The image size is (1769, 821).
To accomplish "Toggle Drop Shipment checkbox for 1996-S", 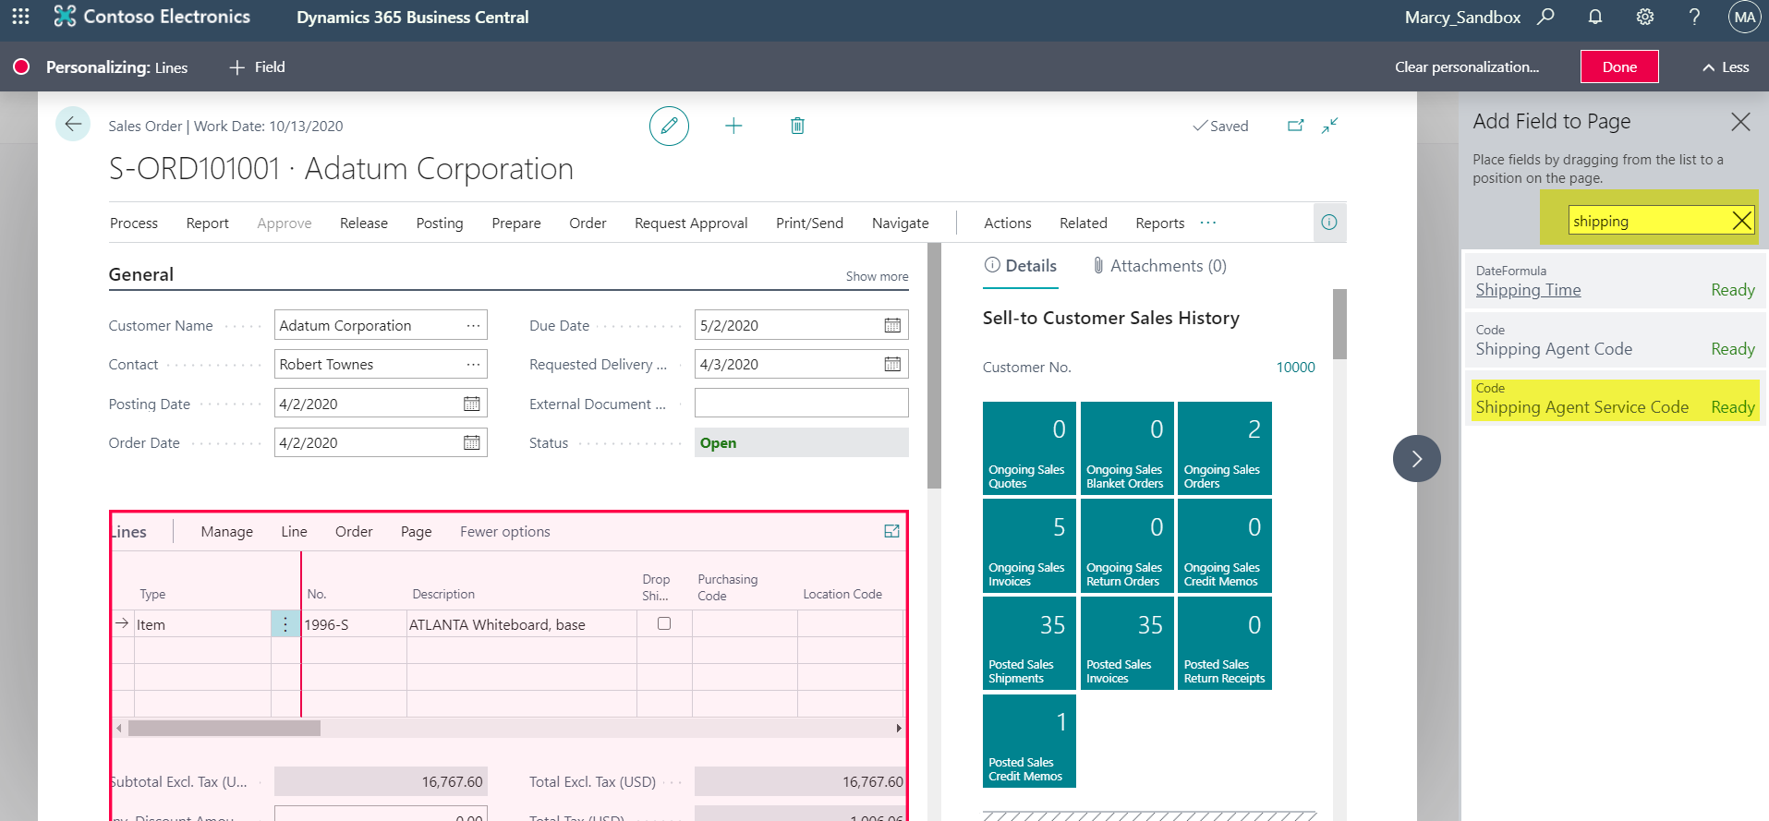I will [663, 623].
